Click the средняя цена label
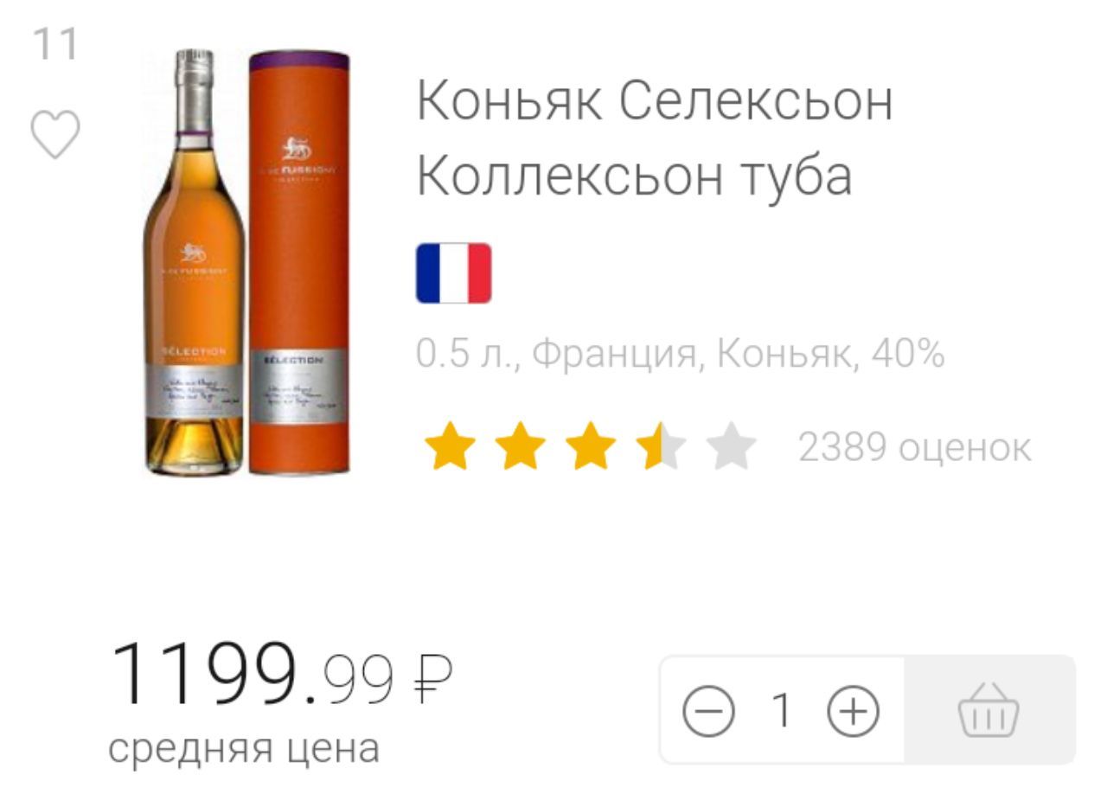Viewport: 1107px width, 807px height. tap(244, 747)
